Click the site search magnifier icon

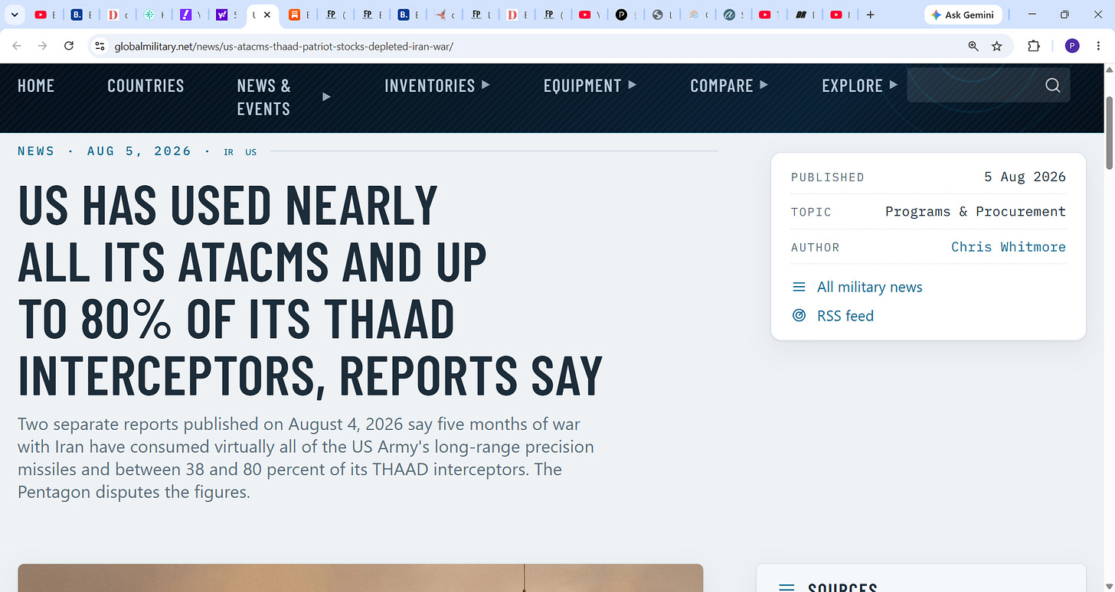pos(1053,85)
